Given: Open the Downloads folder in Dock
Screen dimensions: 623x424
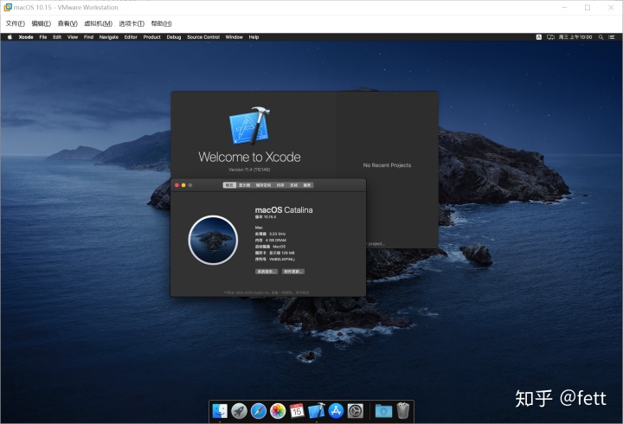Looking at the screenshot, I should pos(383,411).
